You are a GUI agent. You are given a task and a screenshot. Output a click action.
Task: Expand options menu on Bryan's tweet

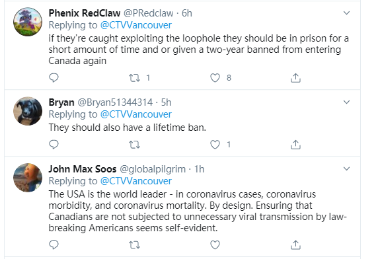(346, 102)
